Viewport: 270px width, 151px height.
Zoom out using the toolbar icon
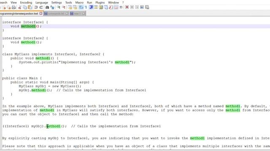pos(64,7)
